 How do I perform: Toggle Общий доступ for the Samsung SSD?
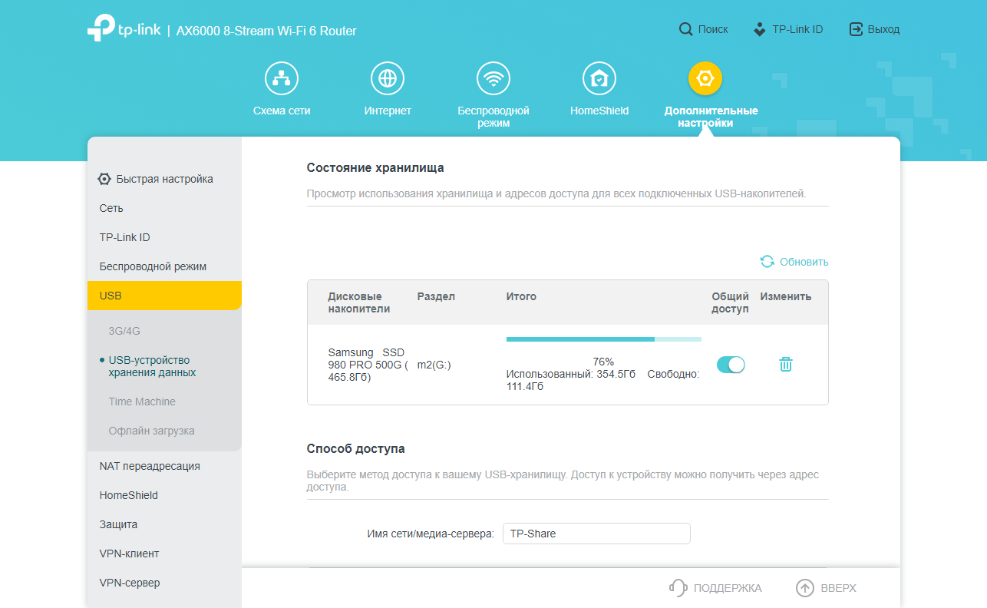click(x=731, y=365)
